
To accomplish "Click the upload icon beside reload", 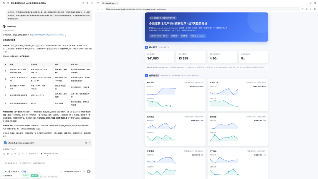I will (x=307, y=9).
